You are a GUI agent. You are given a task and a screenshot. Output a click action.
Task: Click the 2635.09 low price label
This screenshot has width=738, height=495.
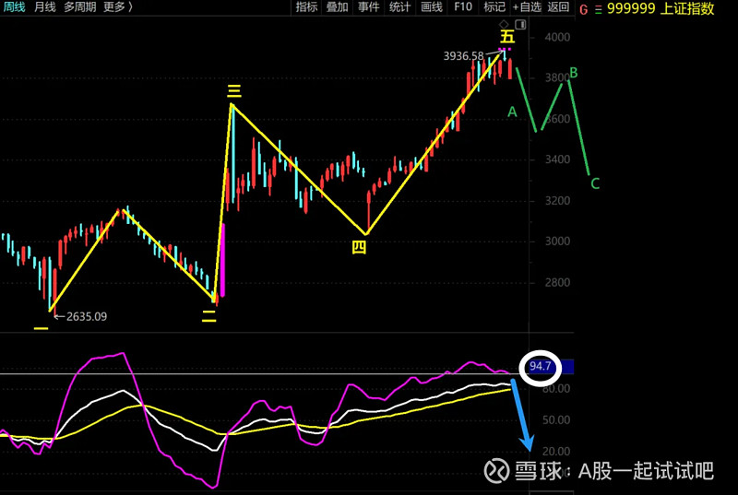tap(87, 316)
